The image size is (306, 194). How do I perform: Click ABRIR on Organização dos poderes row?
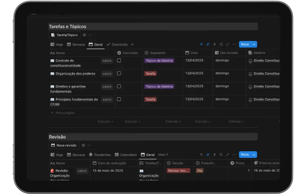point(107,74)
